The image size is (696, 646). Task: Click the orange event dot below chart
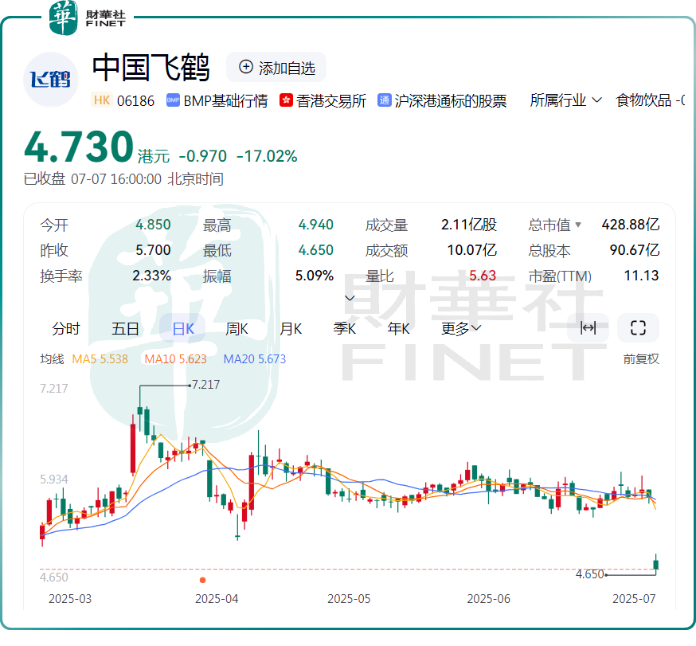pyautogui.click(x=202, y=580)
